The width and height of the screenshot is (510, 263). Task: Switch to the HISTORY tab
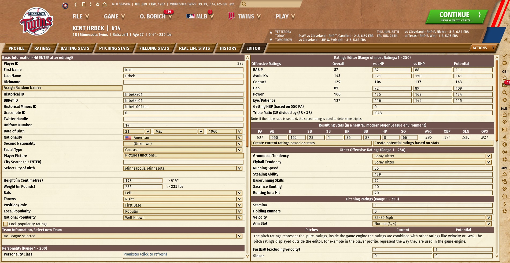[228, 48]
